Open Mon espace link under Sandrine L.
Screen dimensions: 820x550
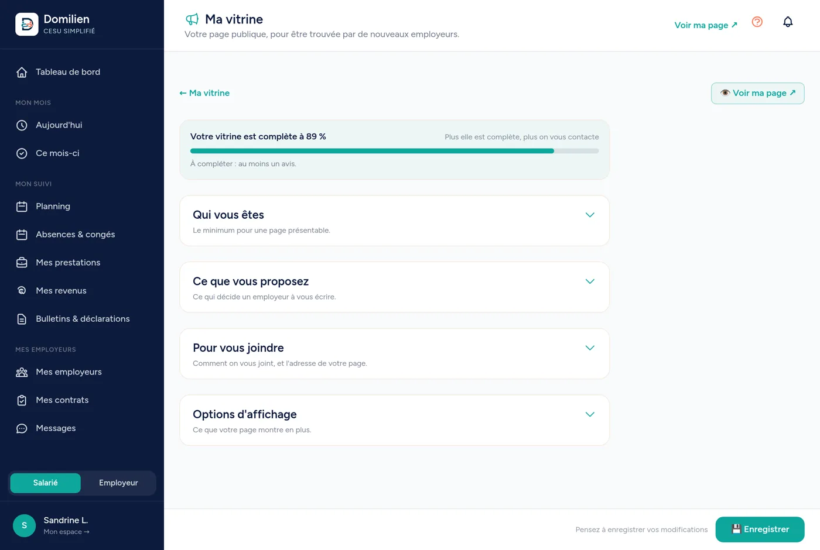coord(66,532)
